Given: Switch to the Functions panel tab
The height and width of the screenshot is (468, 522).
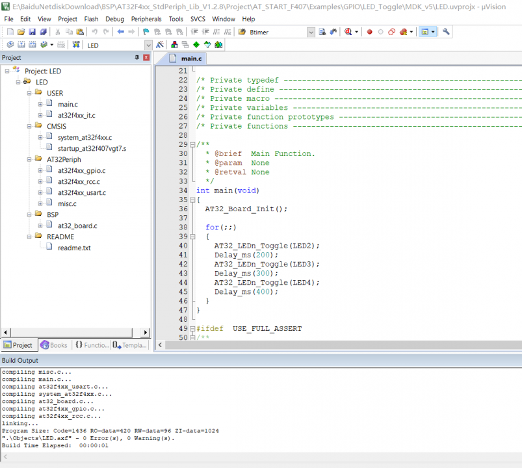Looking at the screenshot, I should (x=92, y=345).
